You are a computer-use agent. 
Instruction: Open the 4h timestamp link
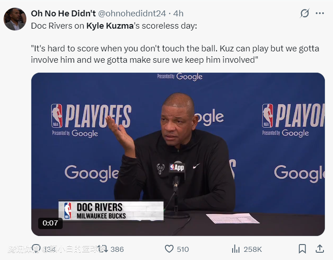[x=178, y=14]
